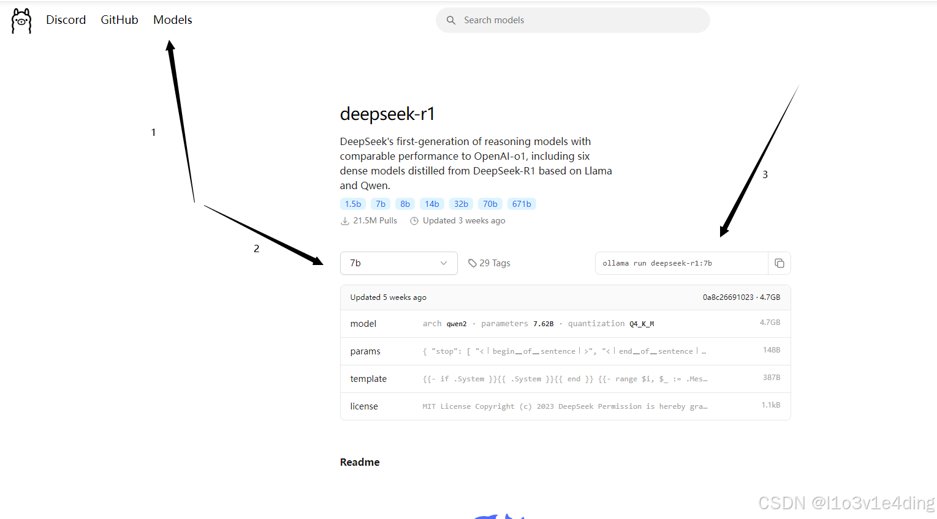
Task: Click the clock icon beside Updated 3 weeks ago
Action: click(414, 221)
